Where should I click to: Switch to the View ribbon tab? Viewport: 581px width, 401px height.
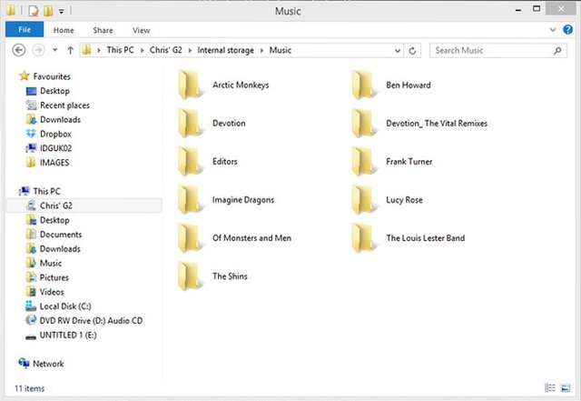click(x=141, y=30)
